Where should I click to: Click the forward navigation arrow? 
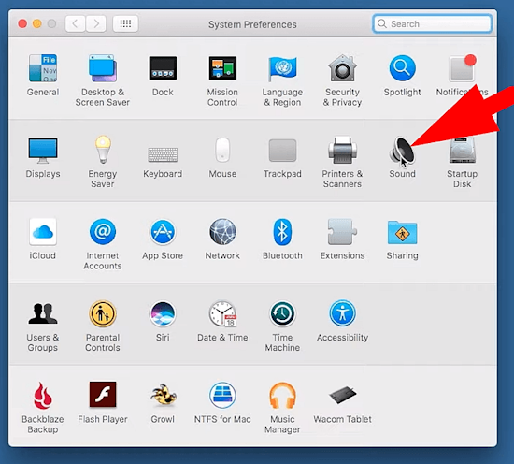point(96,23)
